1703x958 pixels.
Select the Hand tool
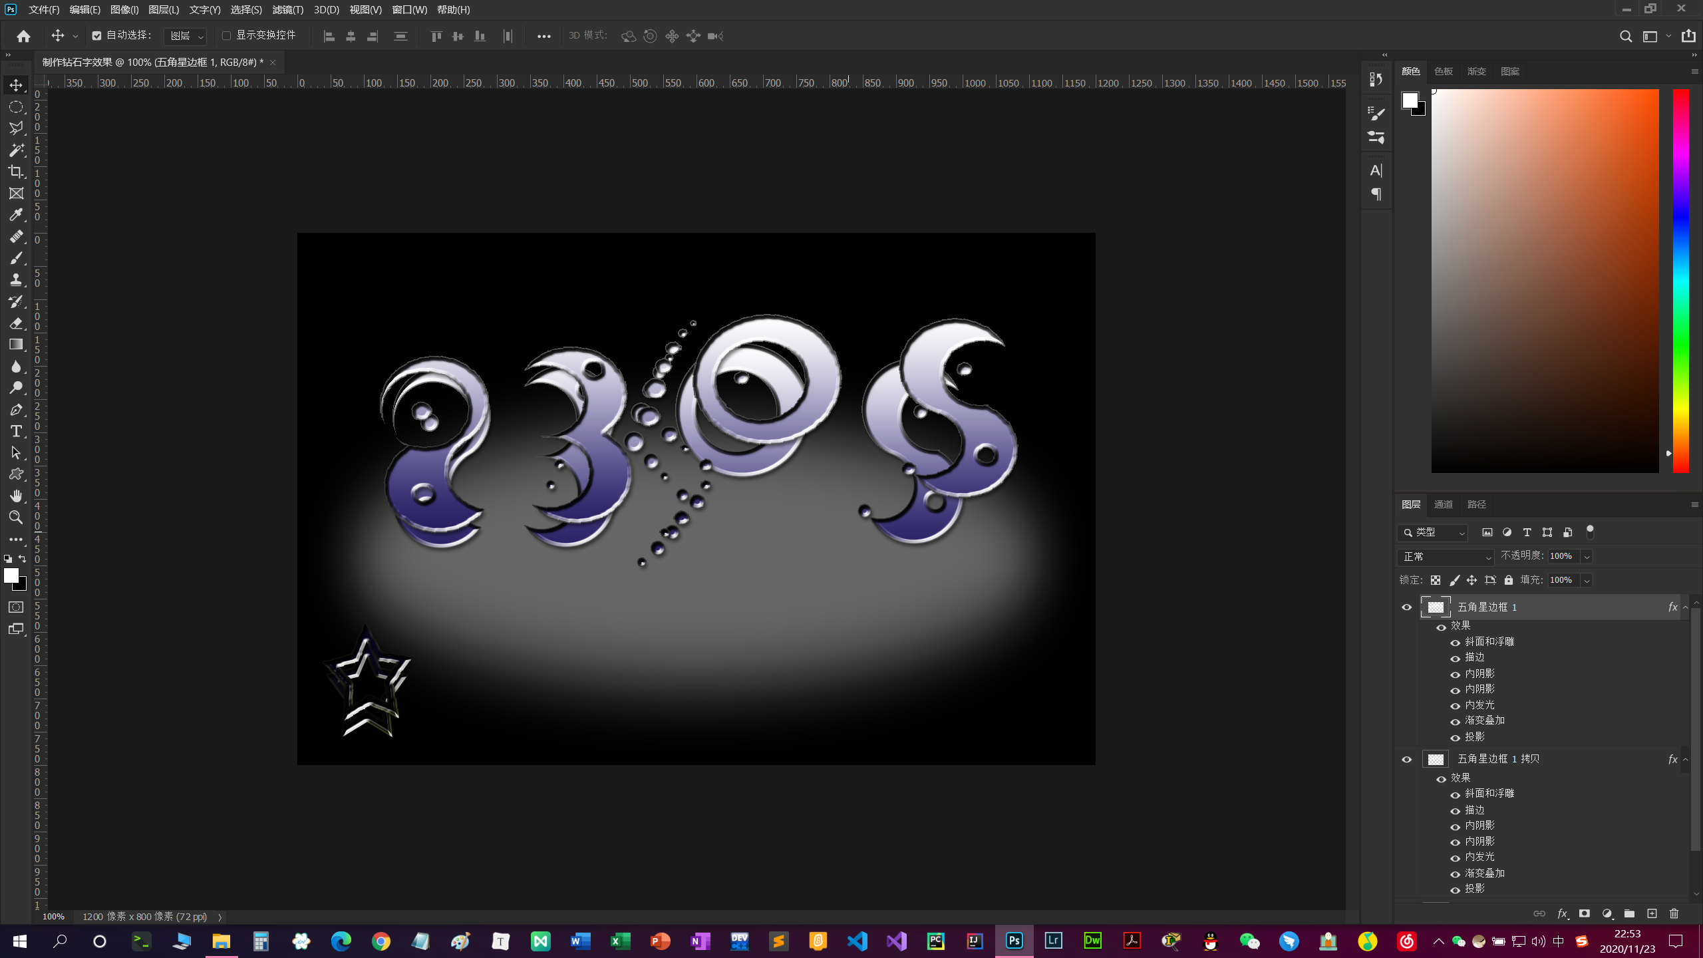16,496
